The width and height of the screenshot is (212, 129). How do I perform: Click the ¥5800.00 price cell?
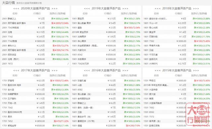[x=40, y=41]
